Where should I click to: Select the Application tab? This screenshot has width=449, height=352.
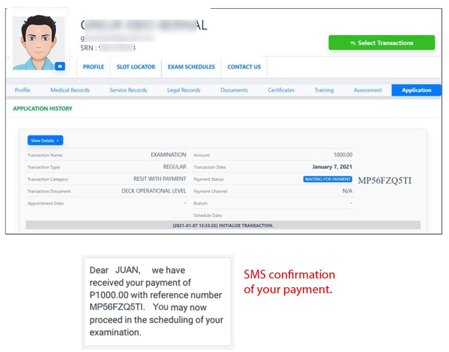(x=416, y=90)
